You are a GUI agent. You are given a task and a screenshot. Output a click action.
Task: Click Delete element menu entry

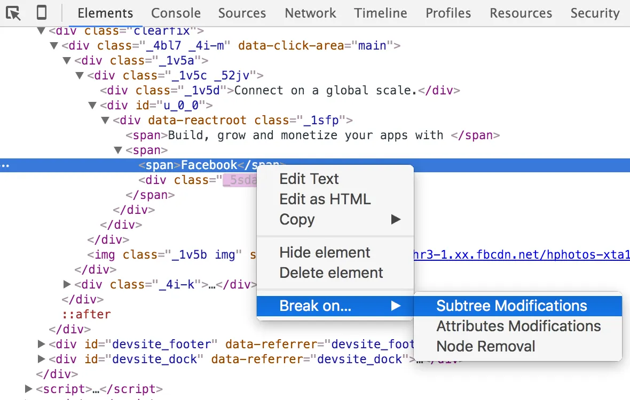[x=331, y=273]
